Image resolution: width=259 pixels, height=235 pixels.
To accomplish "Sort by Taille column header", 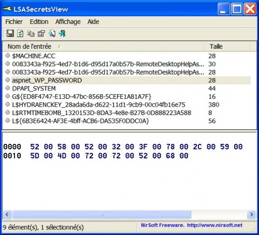I will (227, 47).
